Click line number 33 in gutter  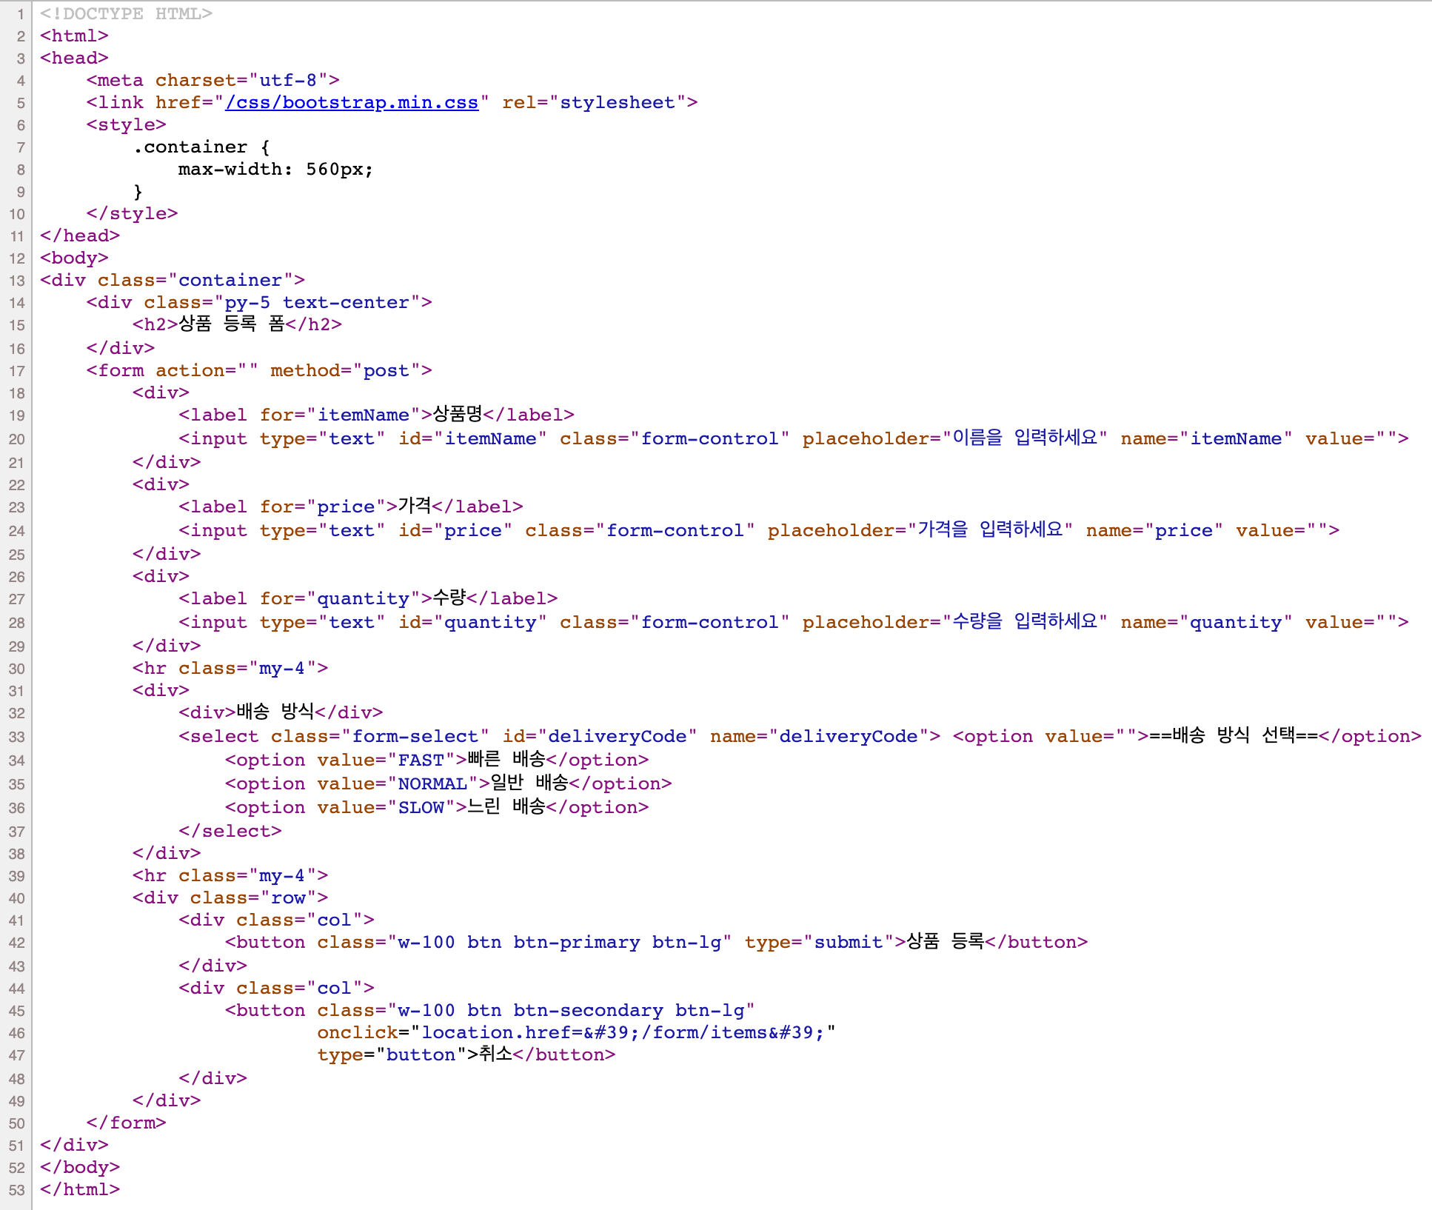coord(17,737)
